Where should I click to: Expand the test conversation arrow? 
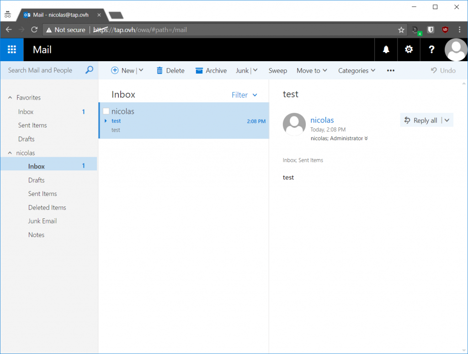106,121
